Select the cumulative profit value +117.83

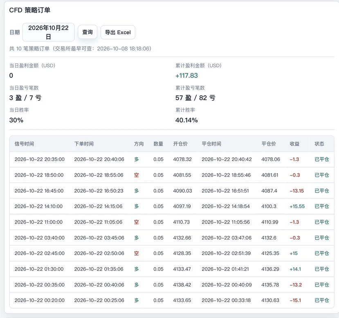coord(186,76)
